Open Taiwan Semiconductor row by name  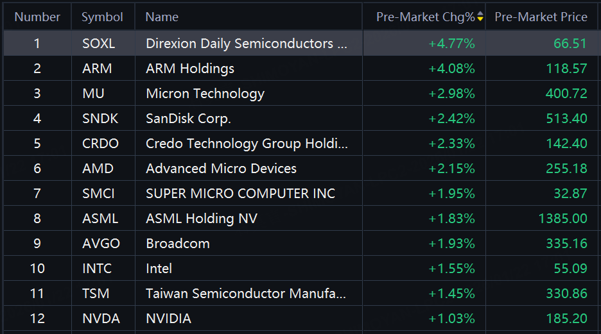pyautogui.click(x=246, y=294)
